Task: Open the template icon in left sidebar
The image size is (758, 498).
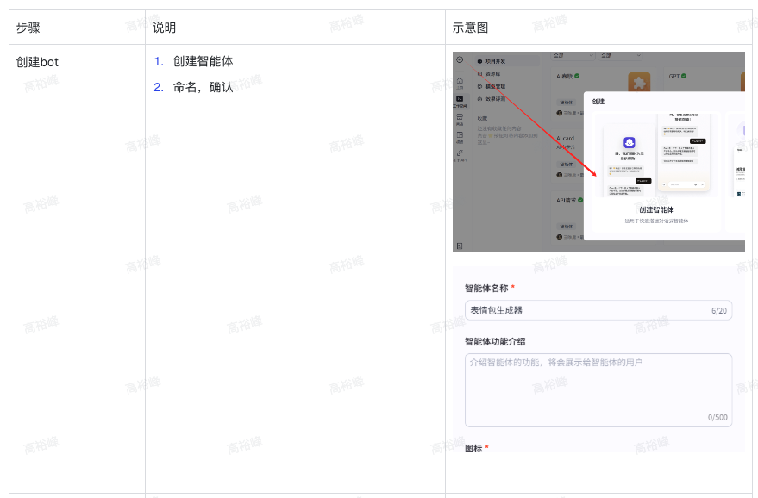Action: [x=460, y=134]
